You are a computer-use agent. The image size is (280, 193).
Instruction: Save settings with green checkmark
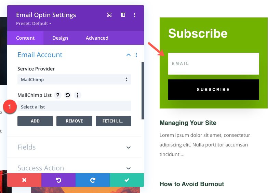point(127,180)
